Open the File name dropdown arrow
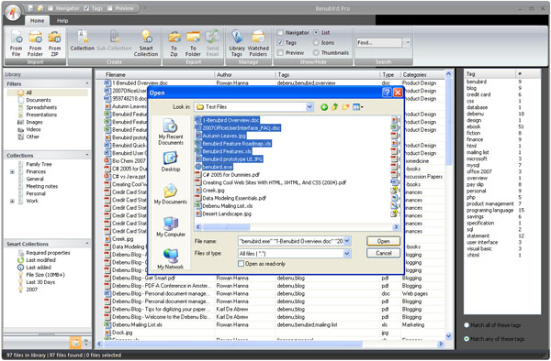551x361 pixels. [347, 241]
